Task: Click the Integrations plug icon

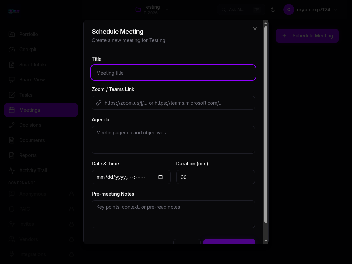Action: (x=12, y=254)
